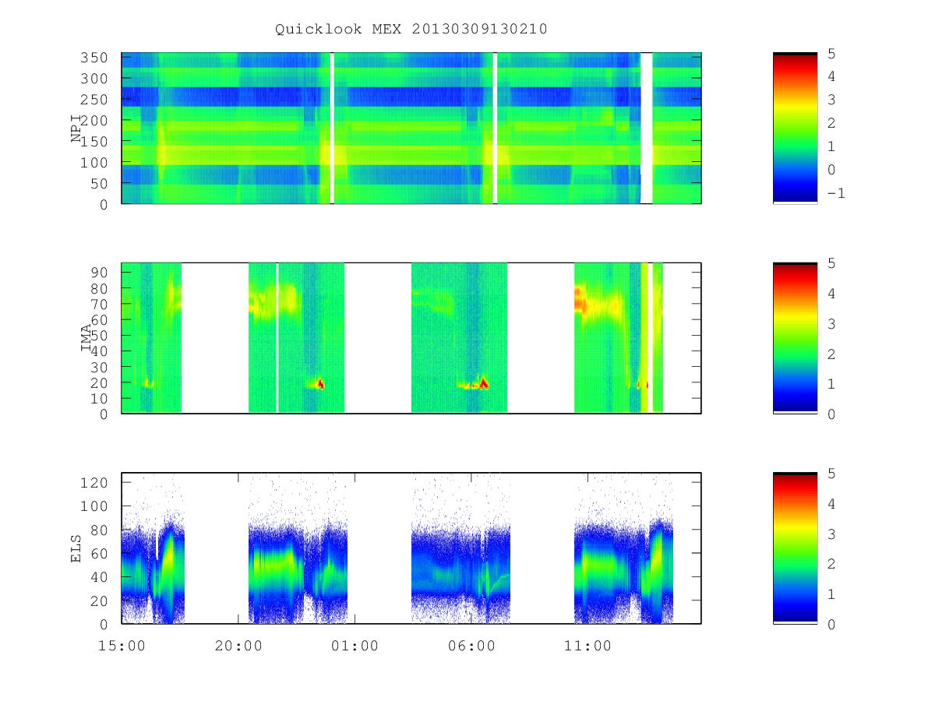Click the 0 label on ELS colorbar
Screen dimensions: 935x701
click(830, 625)
